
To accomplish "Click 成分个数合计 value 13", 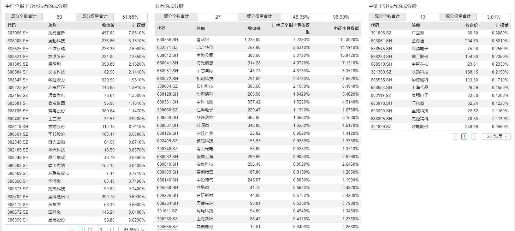I will click(423, 17).
